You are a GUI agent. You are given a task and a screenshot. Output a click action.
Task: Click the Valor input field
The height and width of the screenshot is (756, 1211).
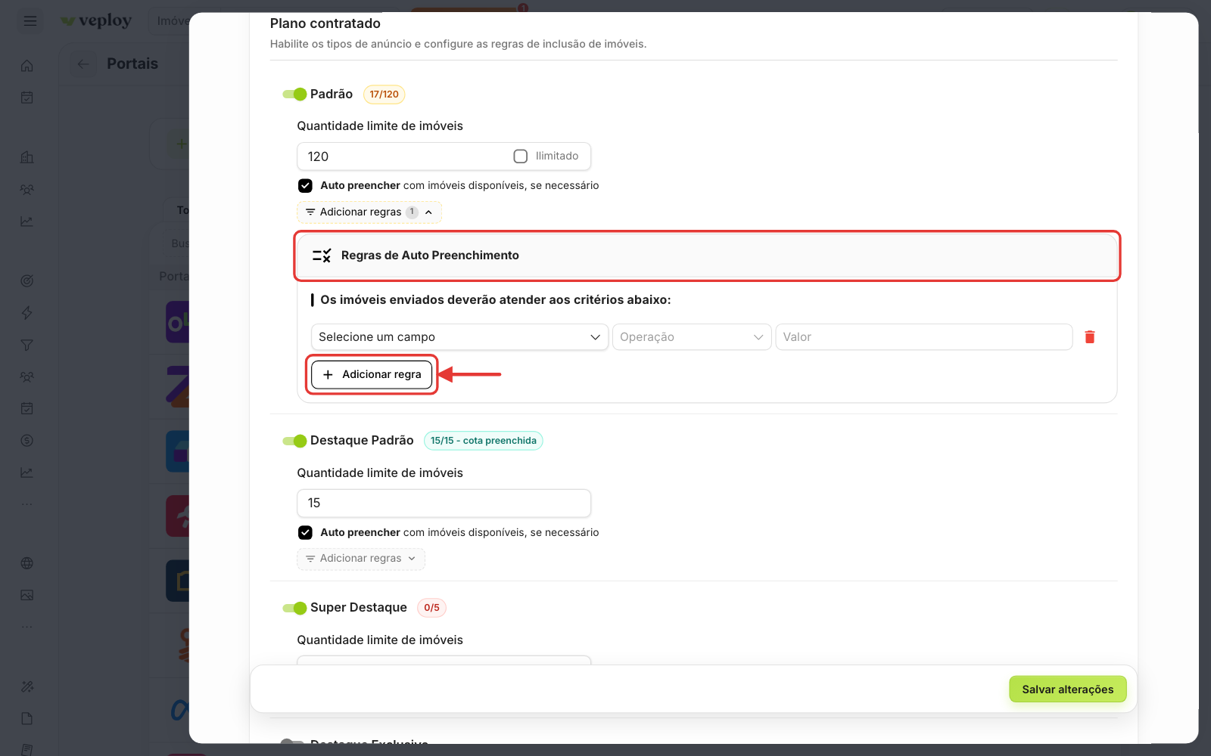tap(923, 337)
